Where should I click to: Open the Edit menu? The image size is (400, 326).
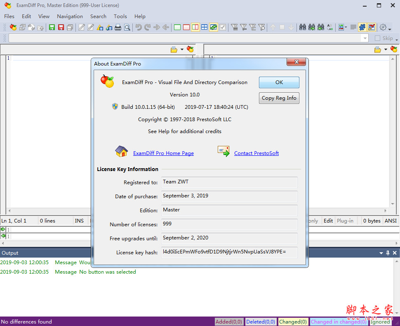click(x=26, y=16)
